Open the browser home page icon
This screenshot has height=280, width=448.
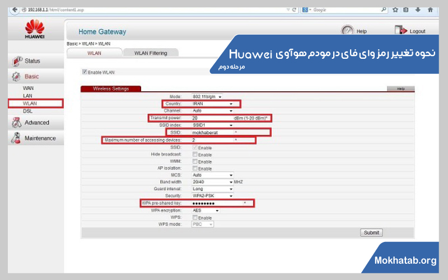click(x=430, y=10)
